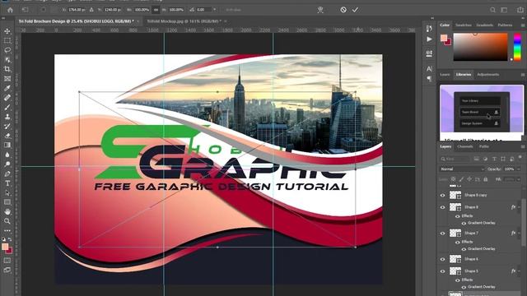Hide the Shape 8 copy layer

[x=443, y=195]
